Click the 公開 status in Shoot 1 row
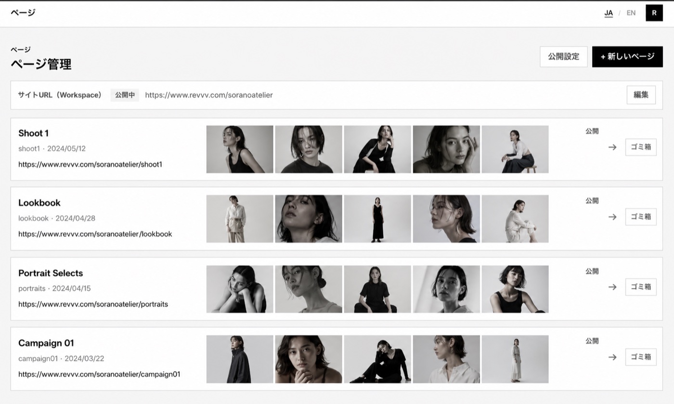Viewport: 674px width, 404px height. 592,131
